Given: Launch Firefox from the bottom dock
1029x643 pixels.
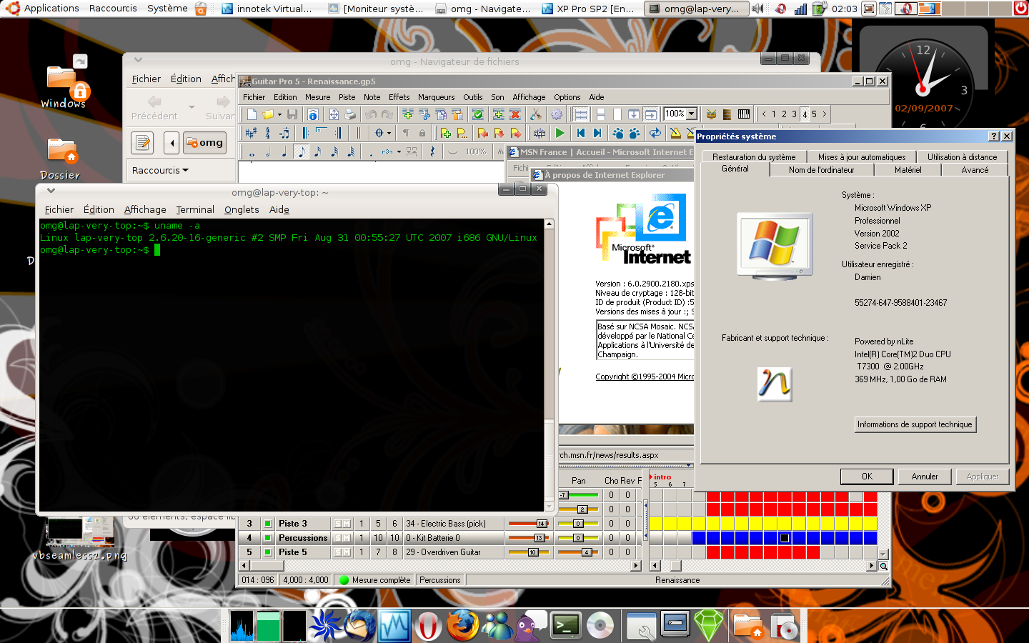Looking at the screenshot, I should (x=462, y=626).
